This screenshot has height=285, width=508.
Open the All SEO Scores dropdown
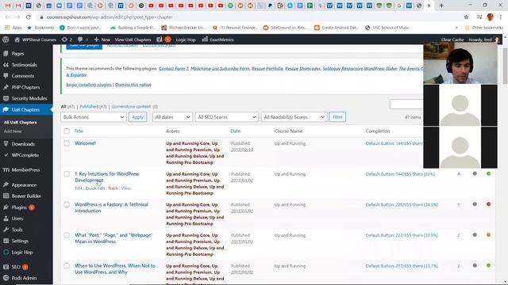[x=226, y=117]
